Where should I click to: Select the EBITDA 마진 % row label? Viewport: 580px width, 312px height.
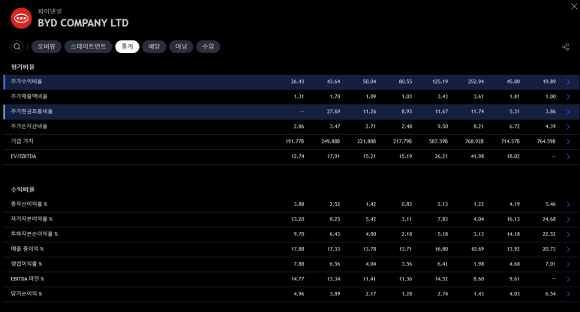click(27, 279)
